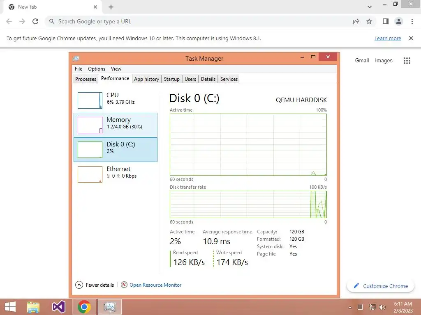421x315 pixels.
Task: Click the Chrome taskbar icon
Action: click(84, 307)
